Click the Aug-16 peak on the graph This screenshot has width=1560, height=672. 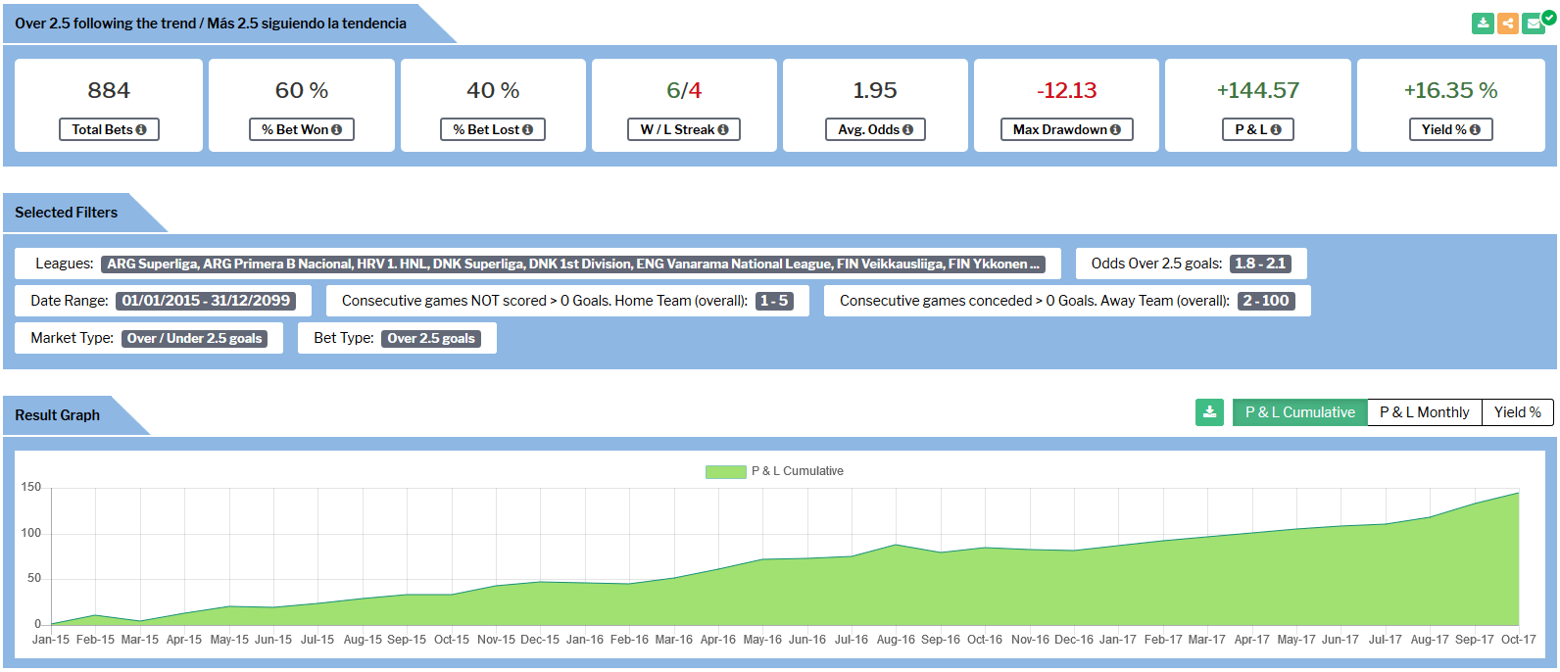[x=896, y=545]
